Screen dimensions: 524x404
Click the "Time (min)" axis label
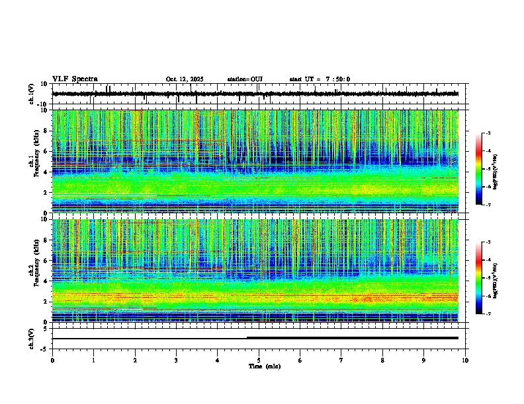[265, 366]
